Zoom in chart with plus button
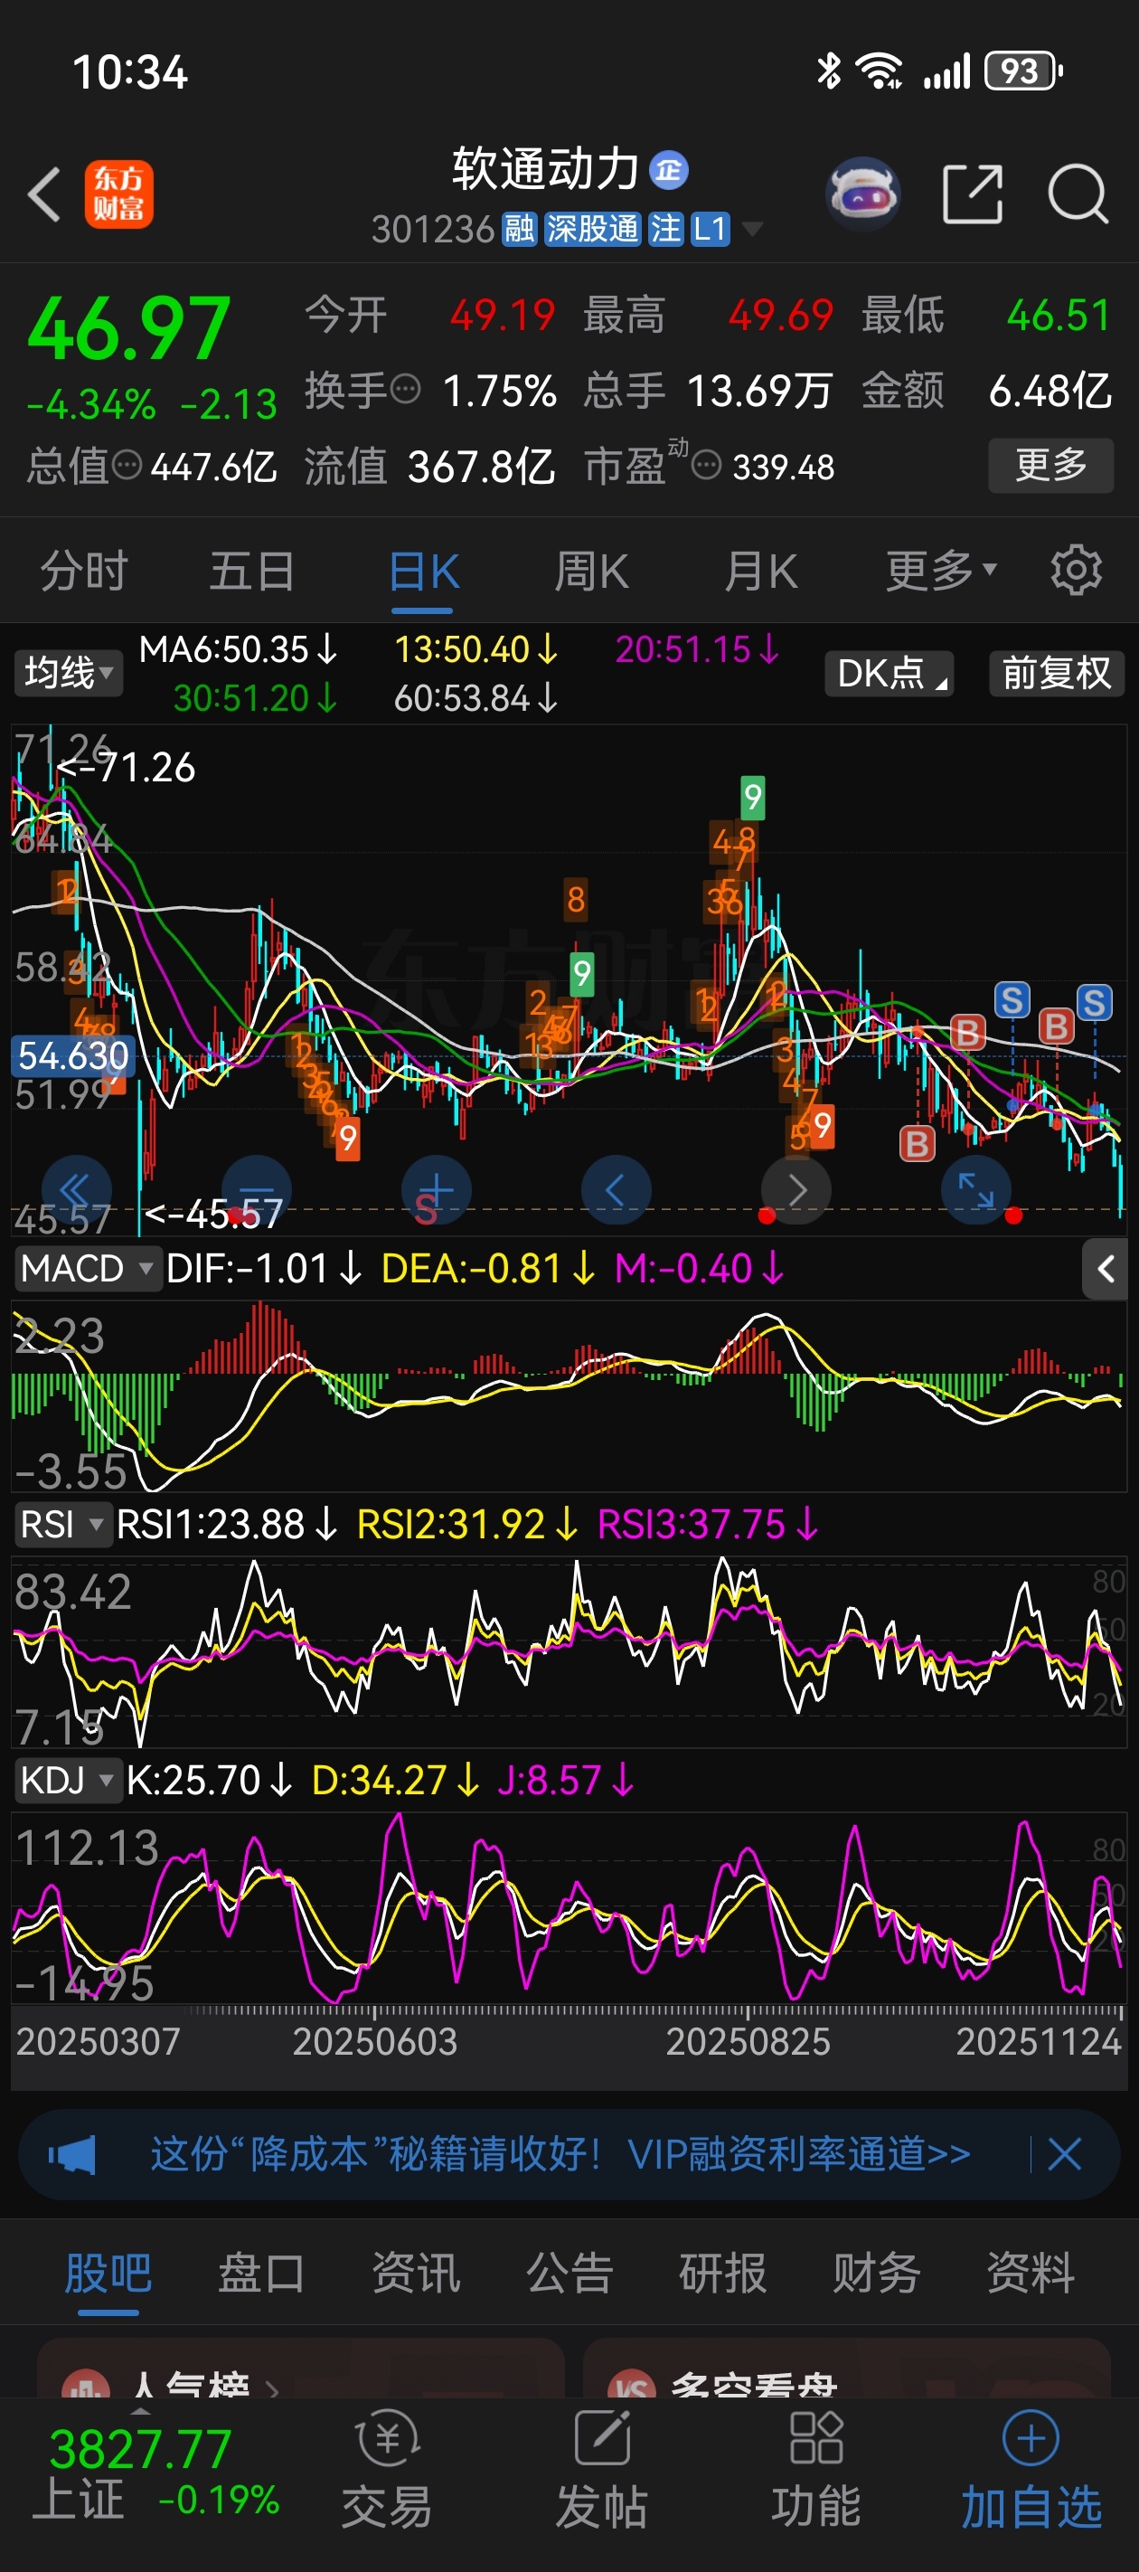 coord(437,1190)
